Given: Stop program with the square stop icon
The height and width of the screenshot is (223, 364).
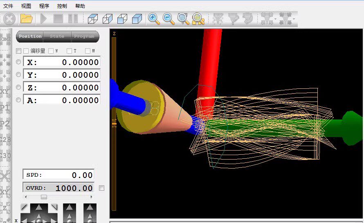Looking at the screenshot, I should click(58, 18).
